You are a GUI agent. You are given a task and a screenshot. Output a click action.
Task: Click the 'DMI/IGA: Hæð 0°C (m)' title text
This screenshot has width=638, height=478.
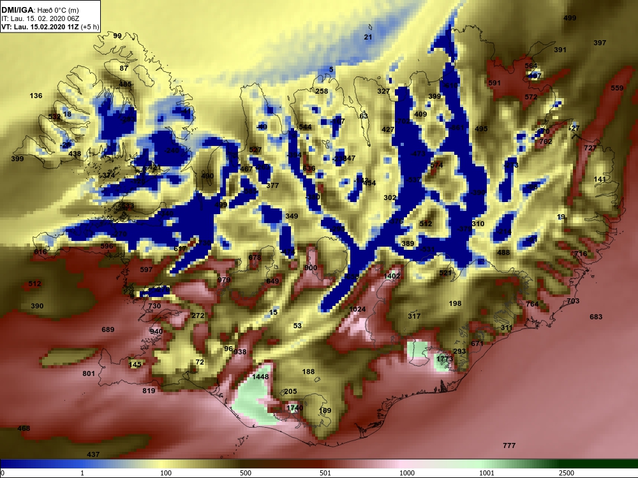point(40,10)
